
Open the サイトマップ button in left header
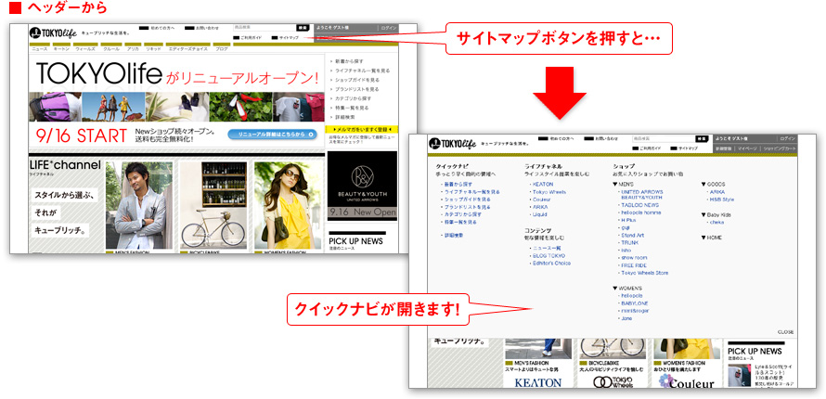click(286, 38)
